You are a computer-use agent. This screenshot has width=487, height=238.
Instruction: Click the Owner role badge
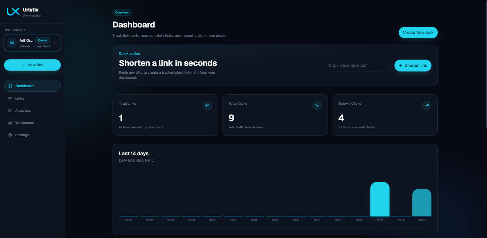click(43, 40)
